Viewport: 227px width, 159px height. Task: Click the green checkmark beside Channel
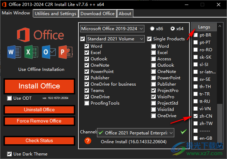(x=183, y=132)
